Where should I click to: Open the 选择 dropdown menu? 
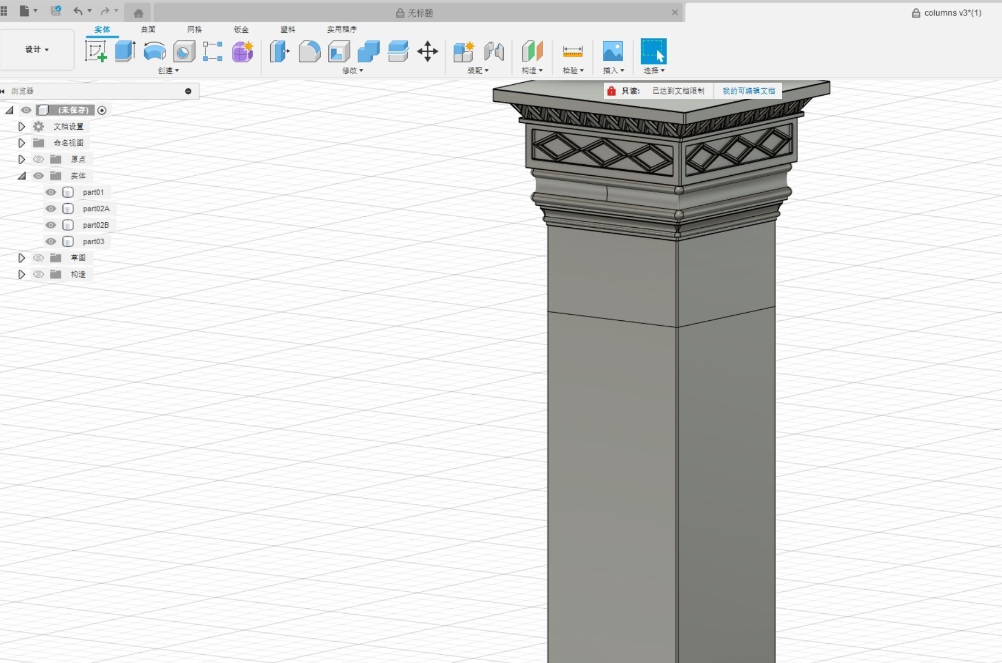654,71
